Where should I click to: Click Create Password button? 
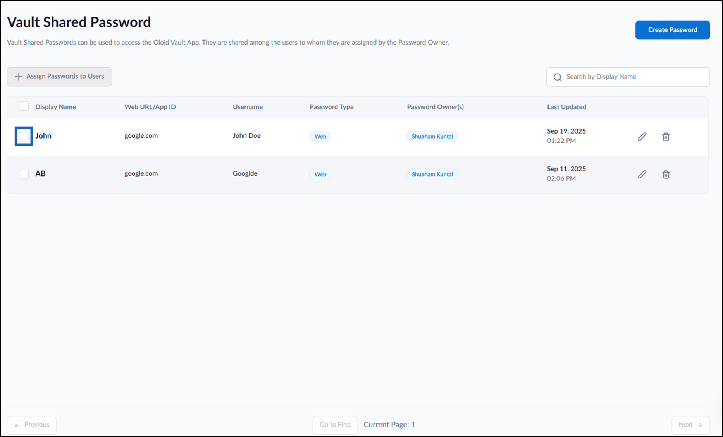coord(673,30)
